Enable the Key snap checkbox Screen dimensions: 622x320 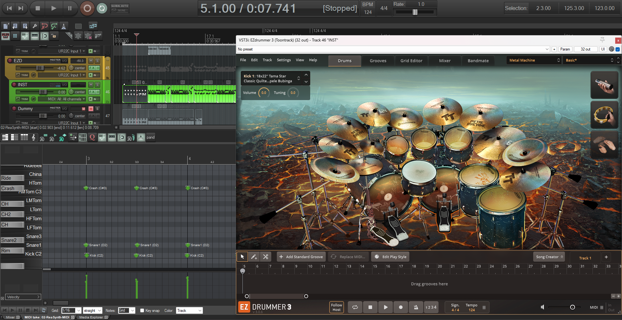tap(142, 311)
